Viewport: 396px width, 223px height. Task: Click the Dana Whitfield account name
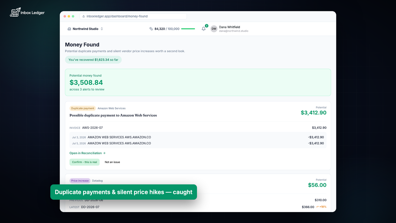click(x=230, y=27)
